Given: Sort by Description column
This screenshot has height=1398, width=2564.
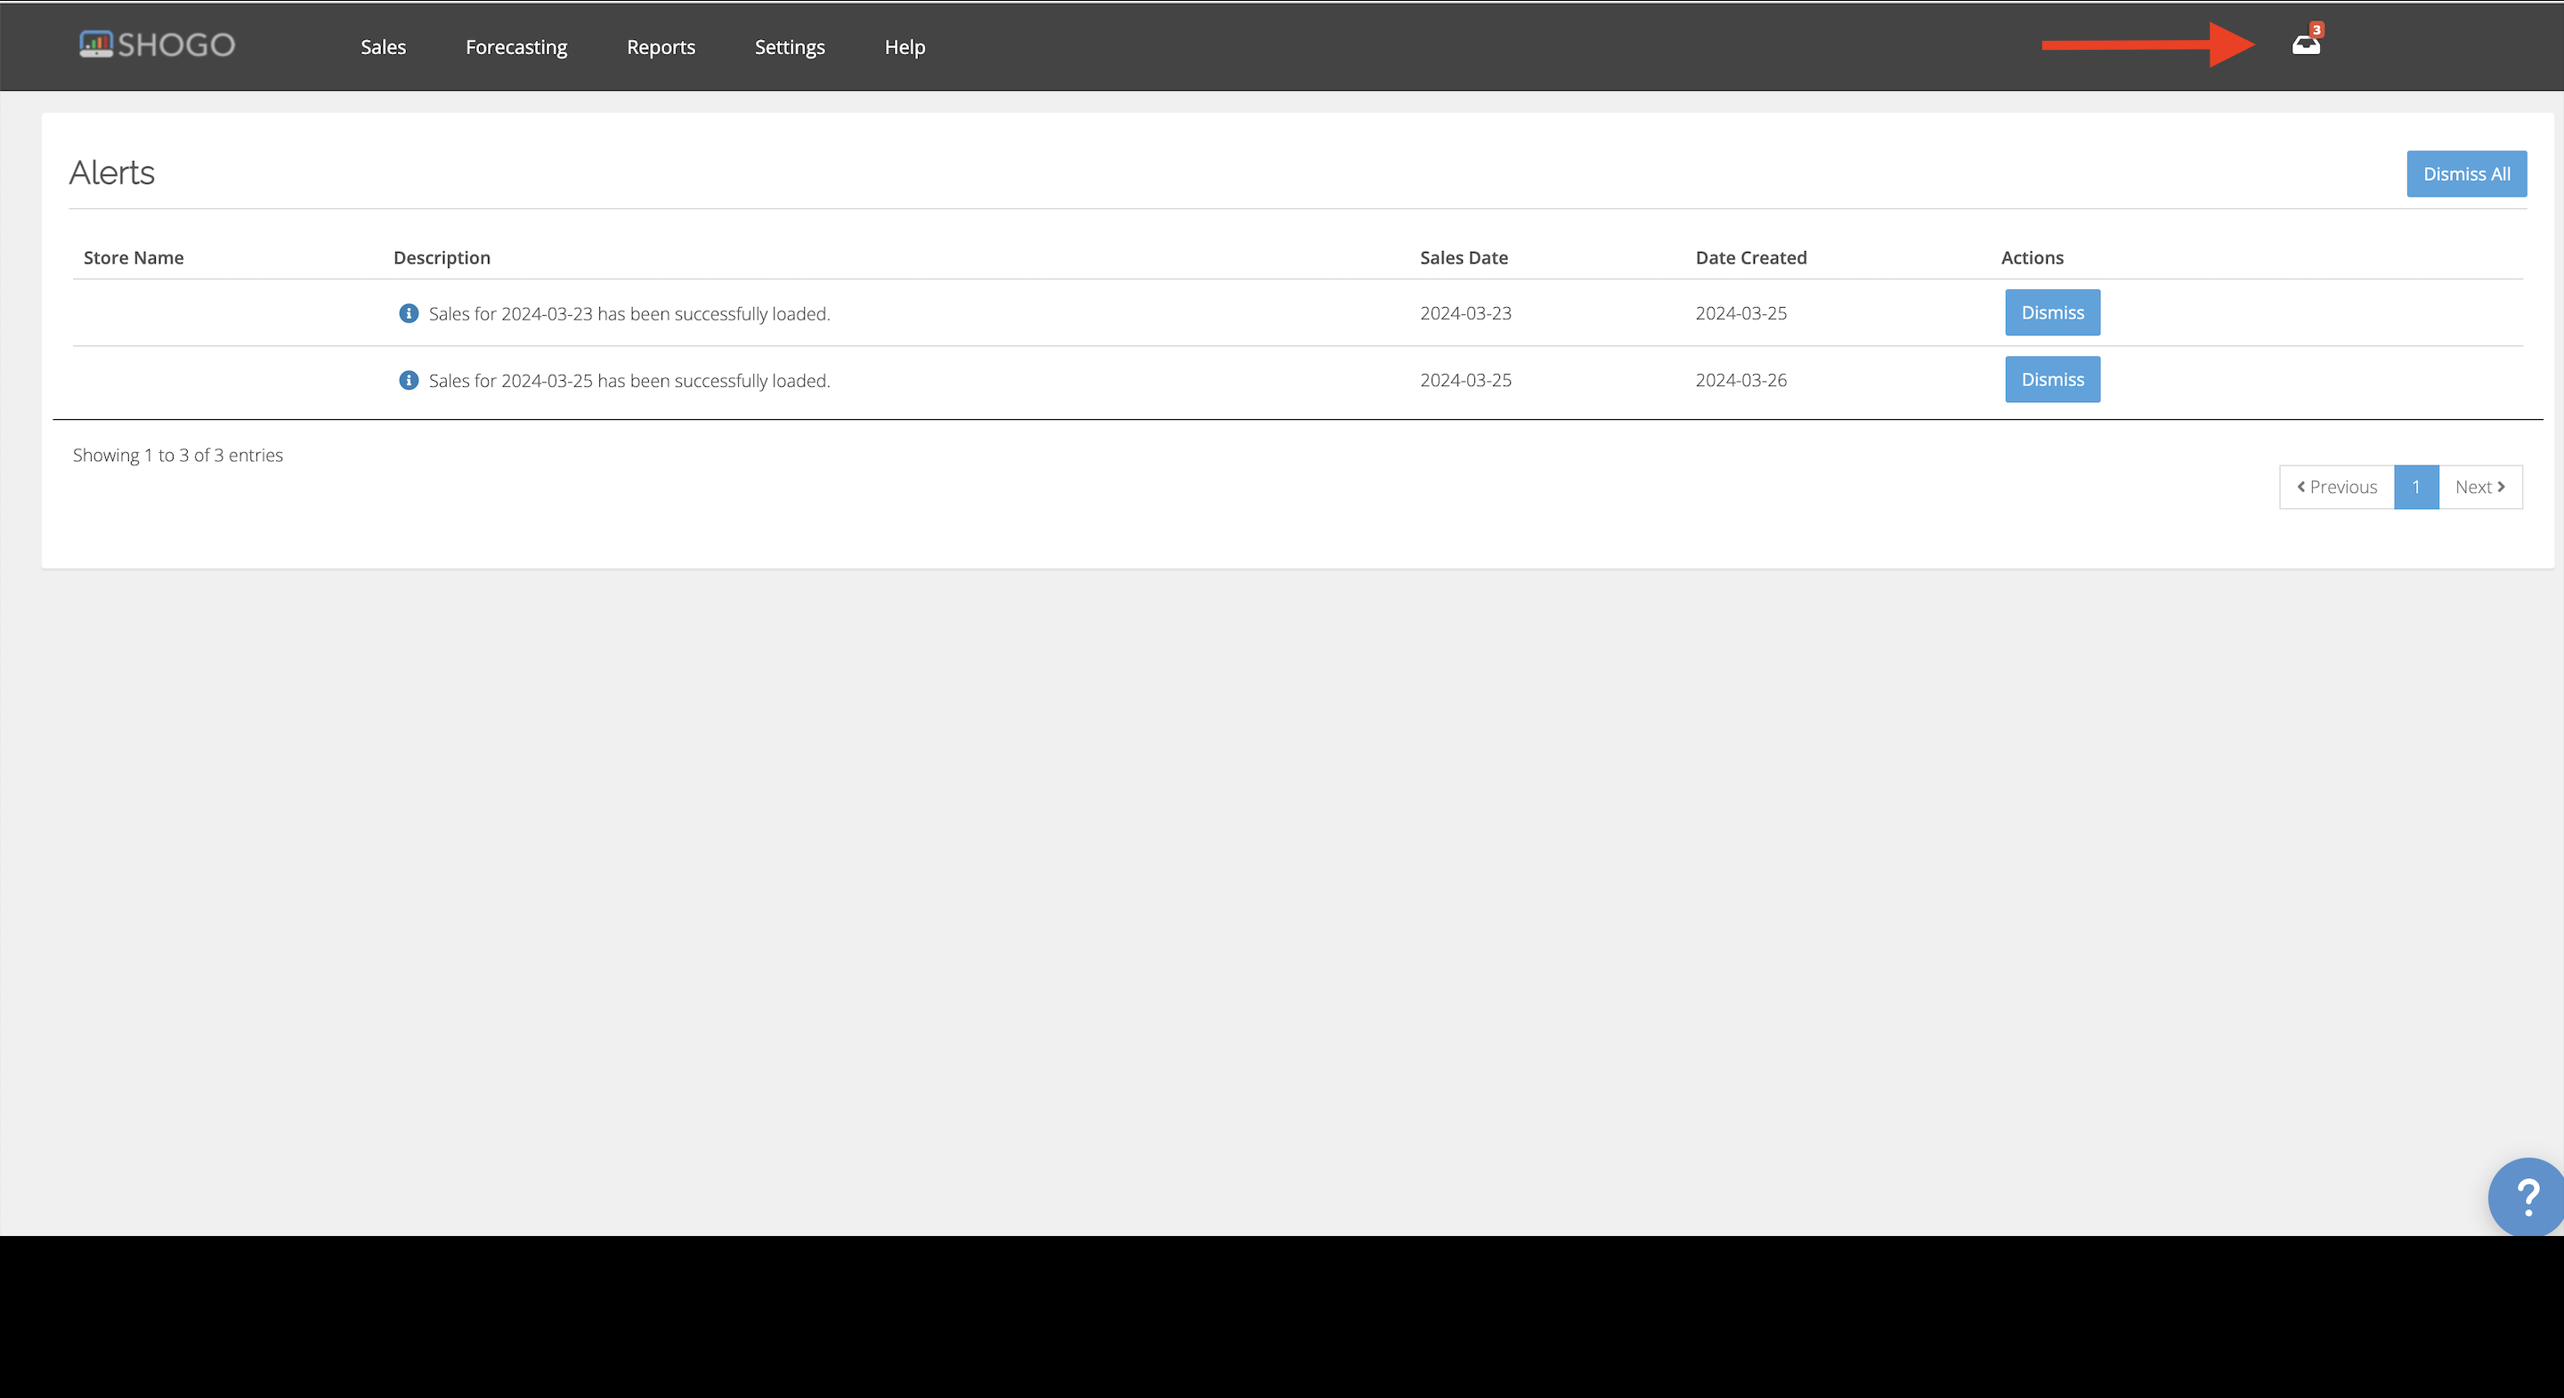Looking at the screenshot, I should (442, 258).
